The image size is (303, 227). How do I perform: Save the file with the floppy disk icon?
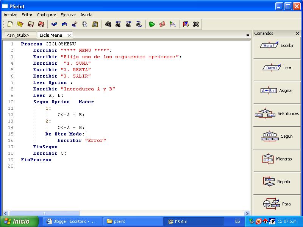31,24
